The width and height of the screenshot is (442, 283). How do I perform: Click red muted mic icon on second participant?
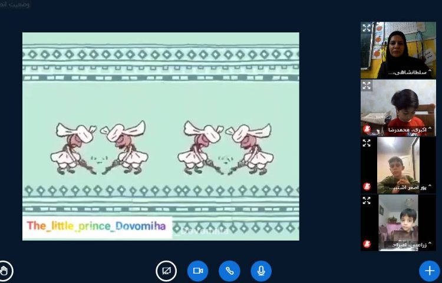pyautogui.click(x=367, y=129)
